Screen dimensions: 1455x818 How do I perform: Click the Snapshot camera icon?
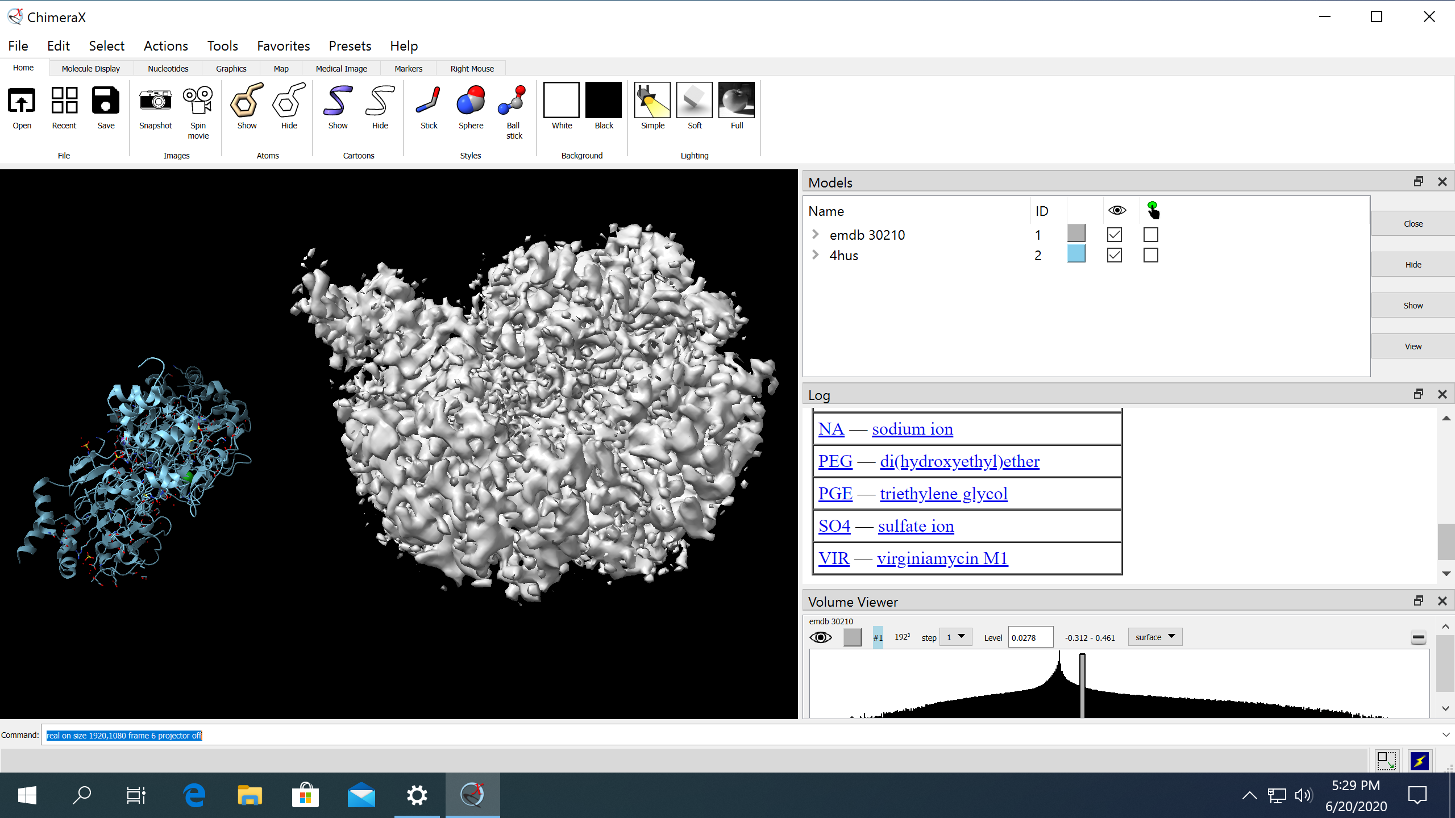coord(155,101)
